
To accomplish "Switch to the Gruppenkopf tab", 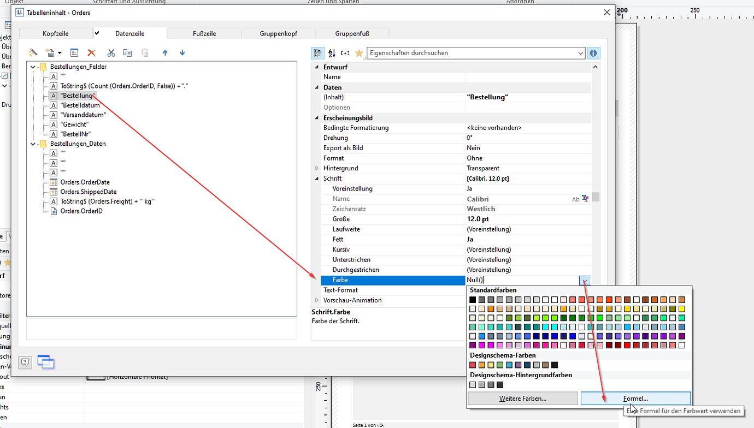I will pos(278,33).
